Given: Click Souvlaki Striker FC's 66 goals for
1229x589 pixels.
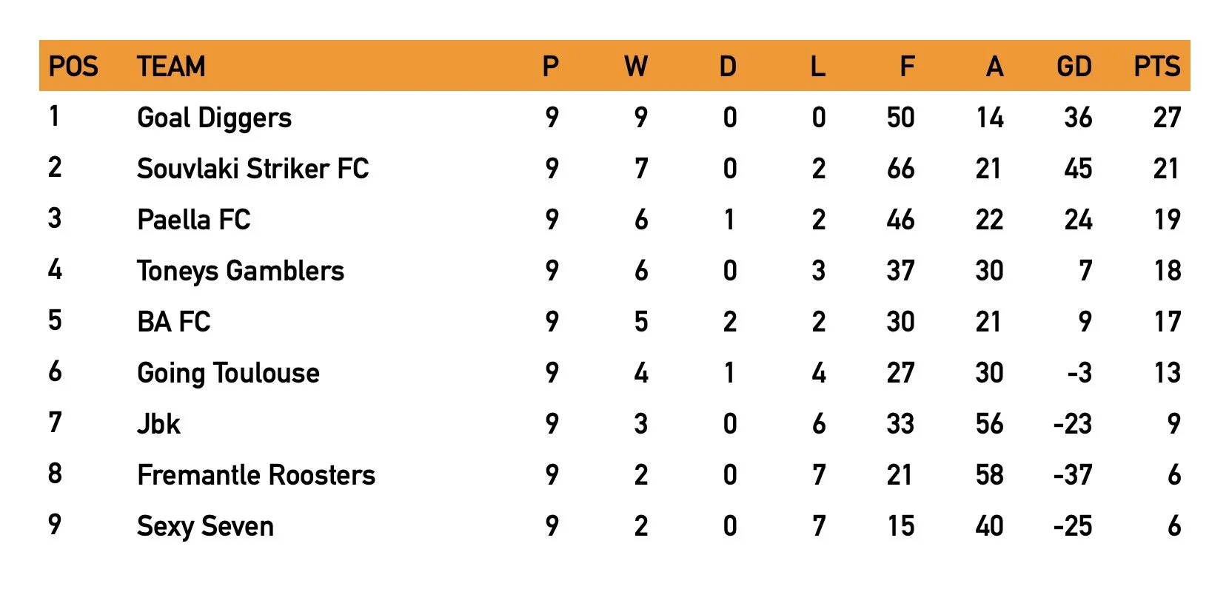Looking at the screenshot, I should pyautogui.click(x=900, y=169).
